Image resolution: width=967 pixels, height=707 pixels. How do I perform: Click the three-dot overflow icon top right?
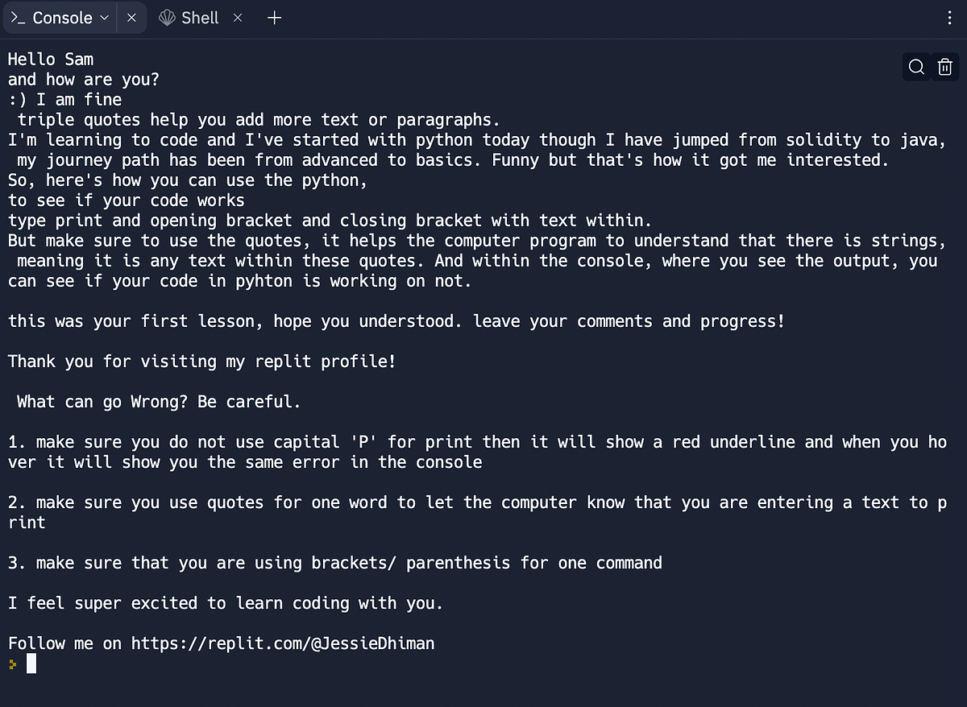click(x=950, y=17)
